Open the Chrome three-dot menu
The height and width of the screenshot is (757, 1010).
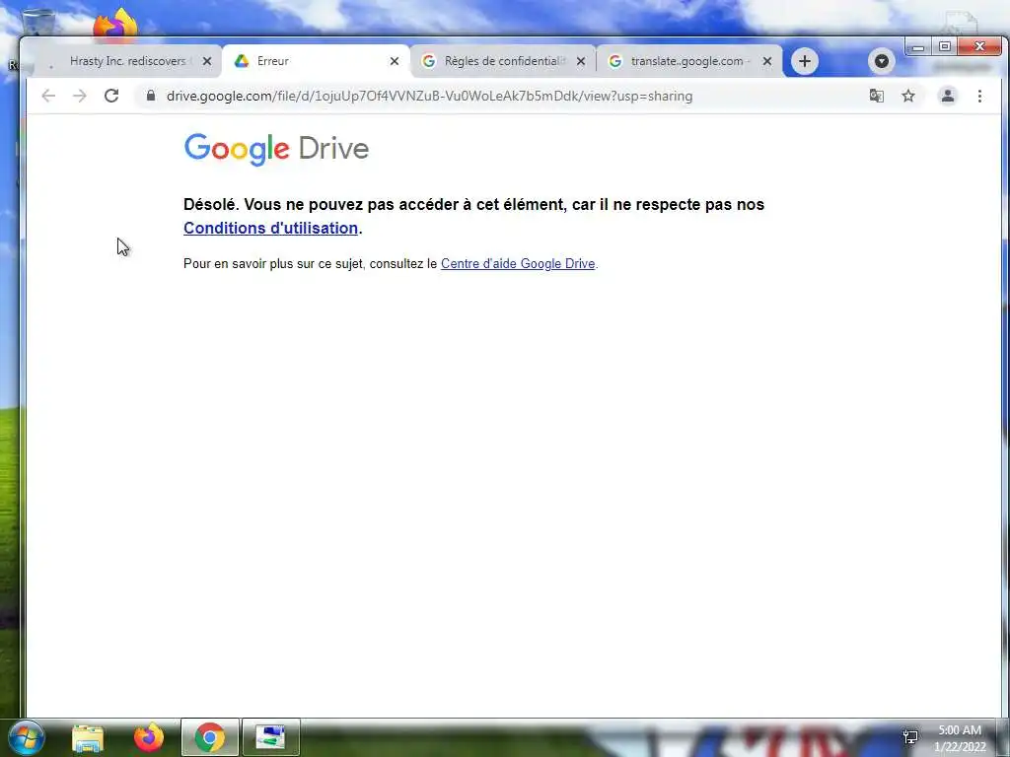(979, 96)
